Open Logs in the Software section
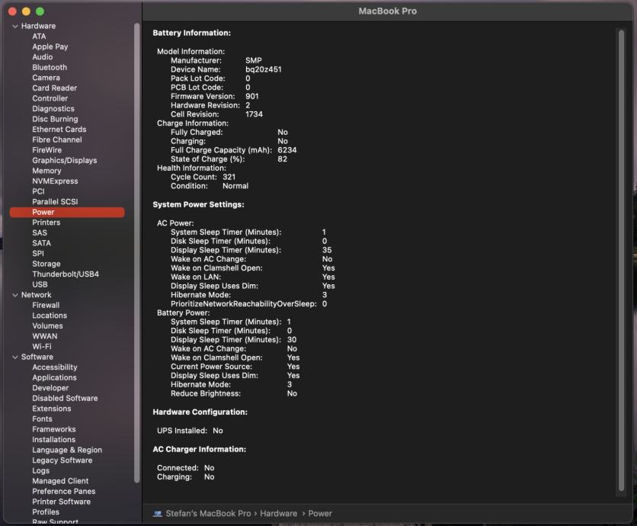Screen dimensions: 637x526 [40, 470]
